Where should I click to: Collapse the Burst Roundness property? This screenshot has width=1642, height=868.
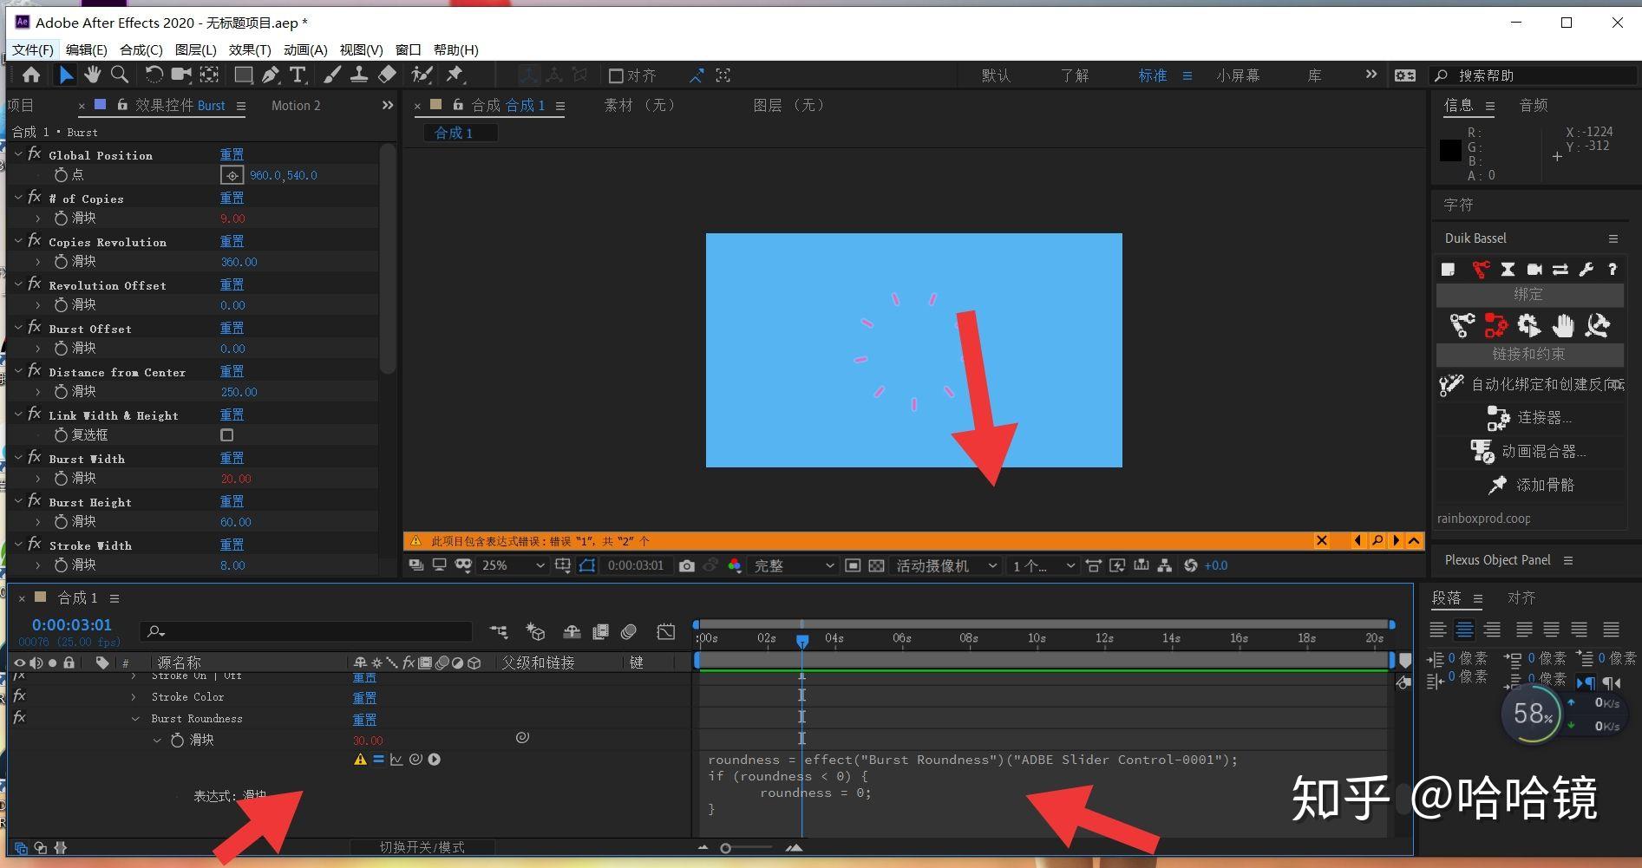pos(135,719)
